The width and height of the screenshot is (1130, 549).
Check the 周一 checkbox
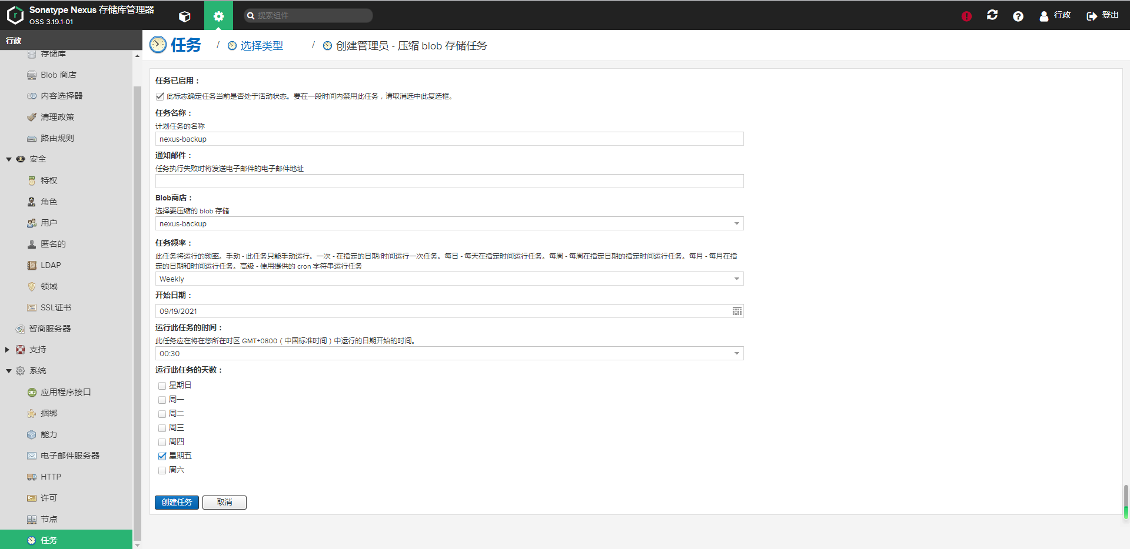coord(162,400)
